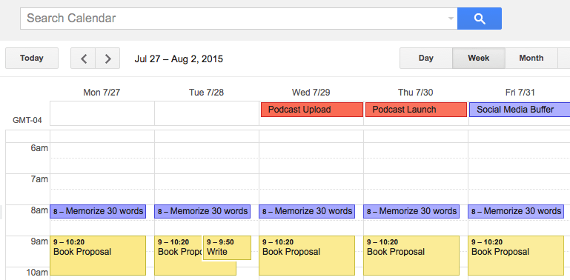
Task: Open Tuesday's Book Proposal event
Action: point(178,256)
